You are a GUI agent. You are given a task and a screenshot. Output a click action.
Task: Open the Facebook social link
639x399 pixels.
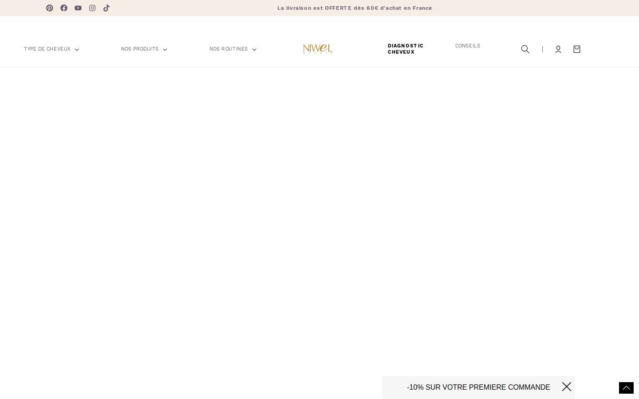[x=64, y=8]
